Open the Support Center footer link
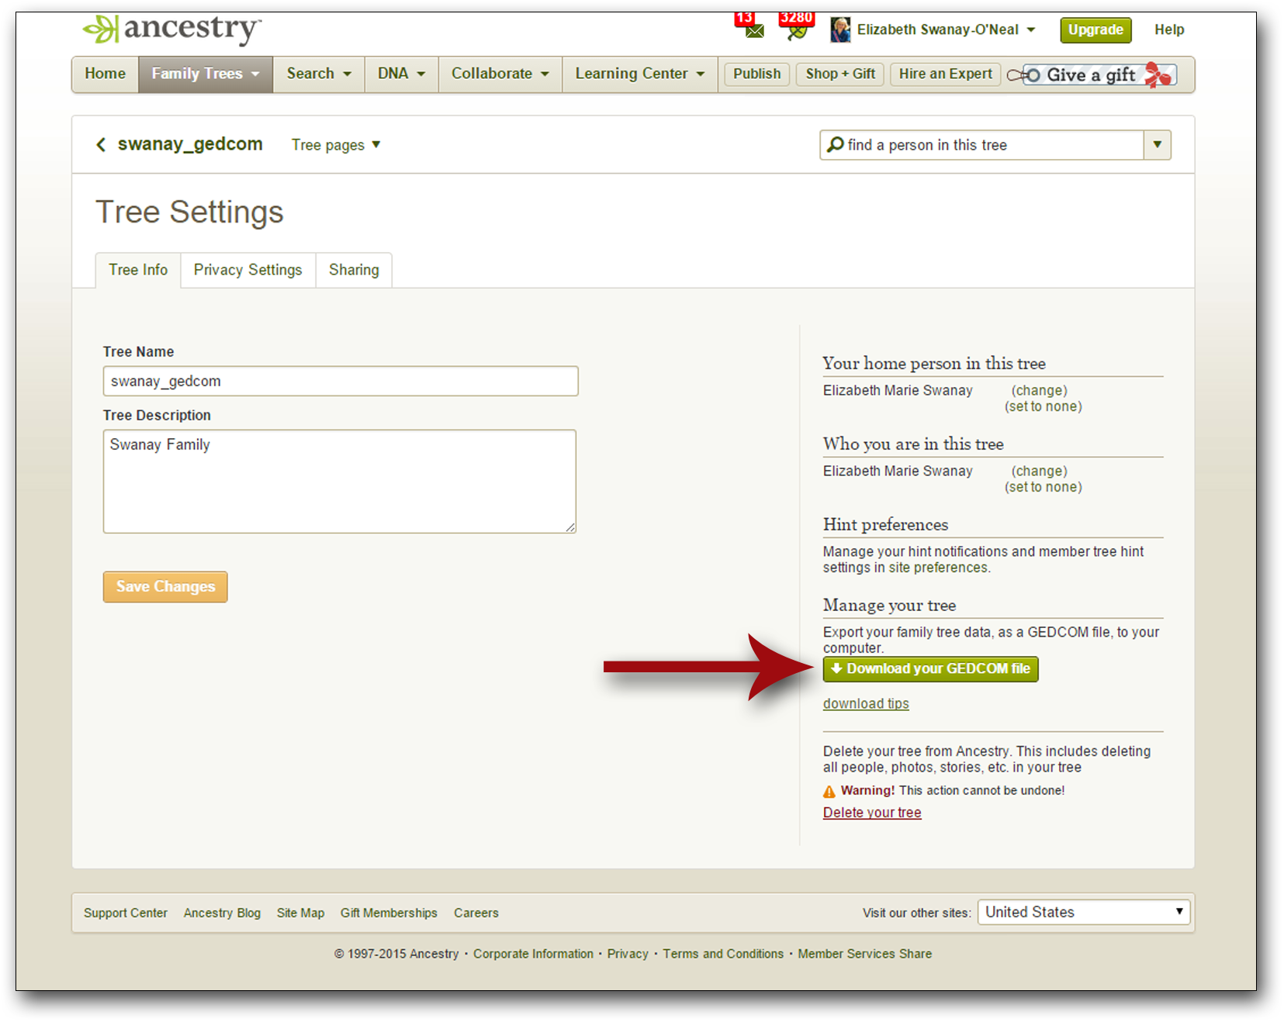 (126, 913)
